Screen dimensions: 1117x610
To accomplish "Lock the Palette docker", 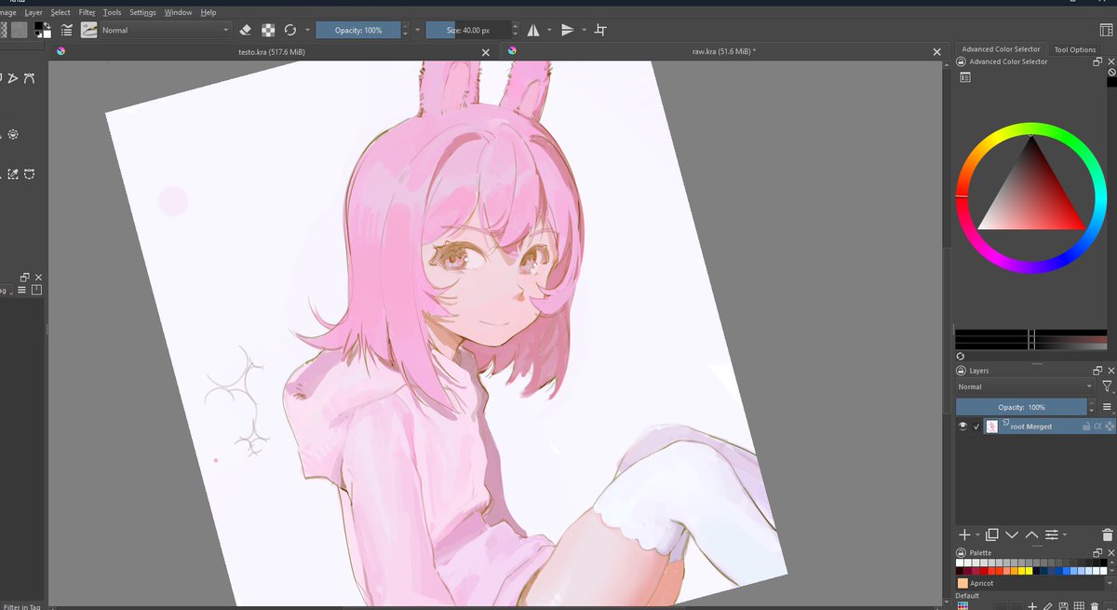I will point(962,552).
